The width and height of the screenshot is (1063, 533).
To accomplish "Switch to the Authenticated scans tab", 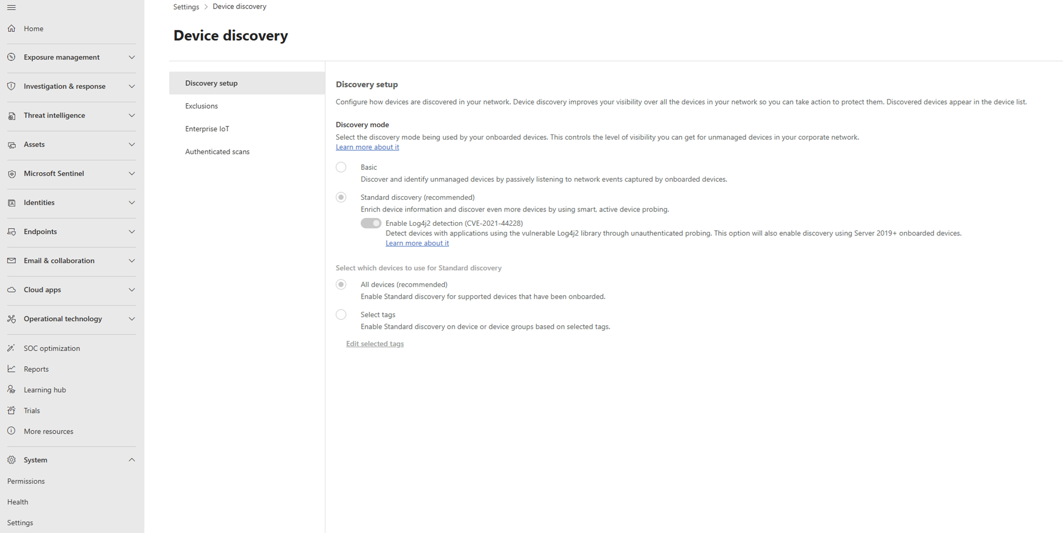I will click(217, 151).
